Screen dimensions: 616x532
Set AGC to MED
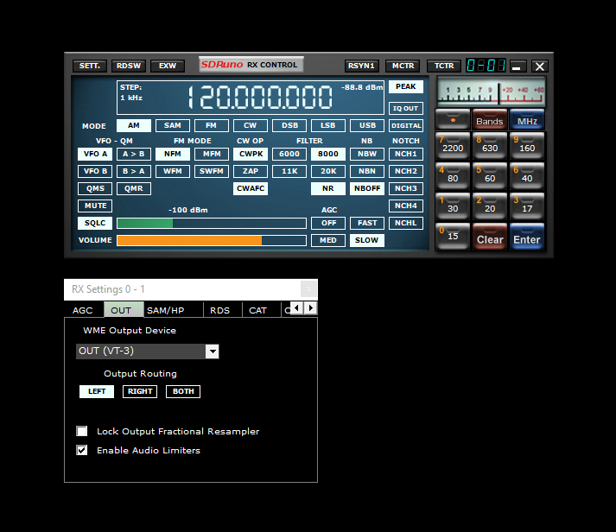pyautogui.click(x=328, y=240)
